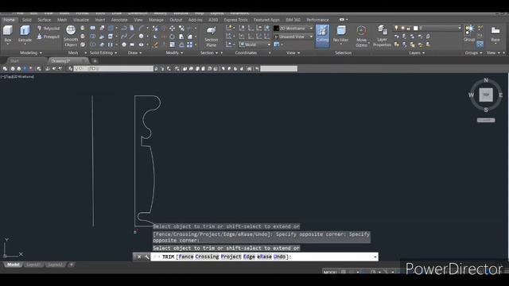Switch to the Layout1 tab

coord(33,265)
